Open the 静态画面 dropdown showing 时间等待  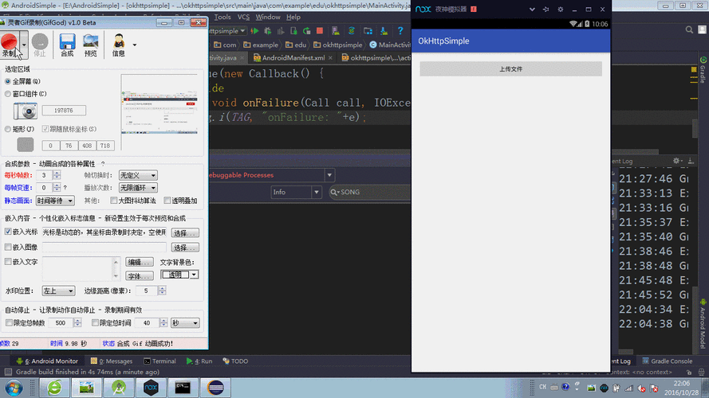point(55,201)
